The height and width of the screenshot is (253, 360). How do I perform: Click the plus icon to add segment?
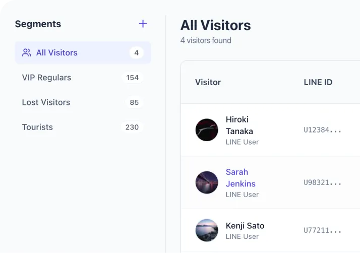tap(143, 24)
